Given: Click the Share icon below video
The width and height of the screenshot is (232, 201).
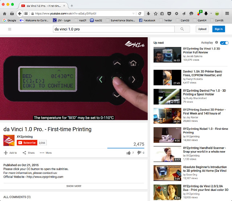Looking at the screenshot, I should pos(24,153).
